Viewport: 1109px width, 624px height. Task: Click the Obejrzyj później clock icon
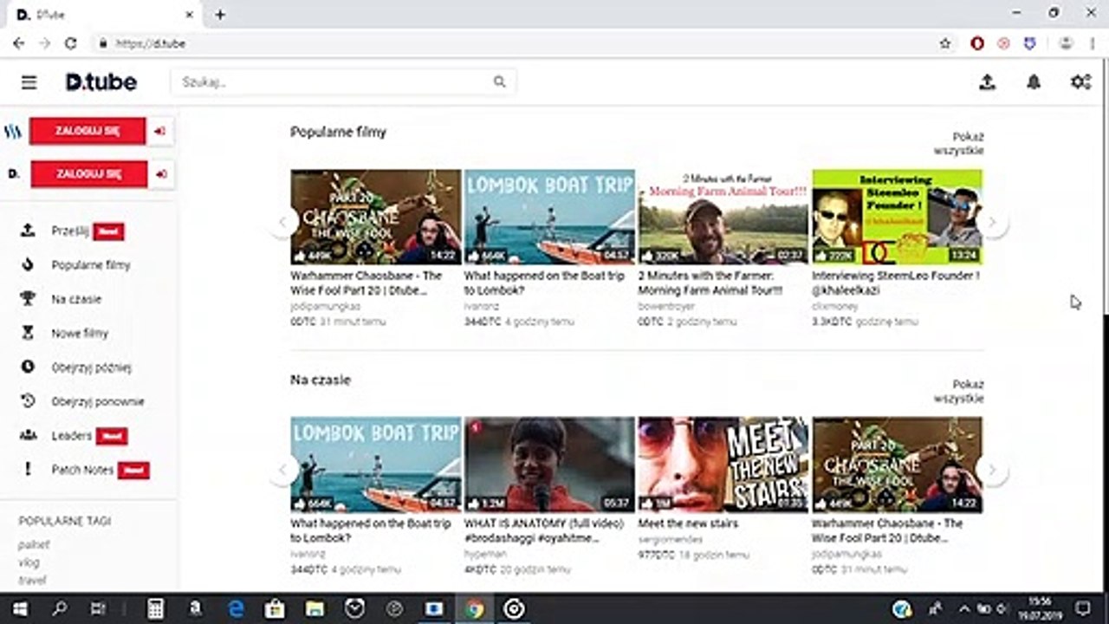(x=28, y=367)
